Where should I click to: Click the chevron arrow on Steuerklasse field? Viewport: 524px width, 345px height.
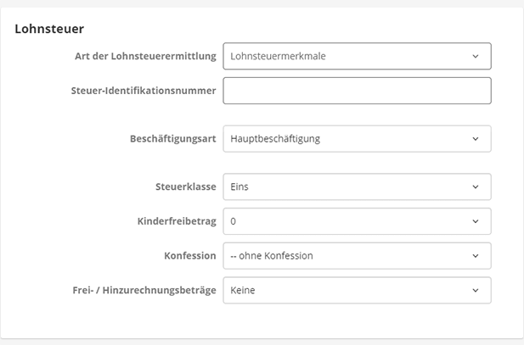pyautogui.click(x=475, y=186)
